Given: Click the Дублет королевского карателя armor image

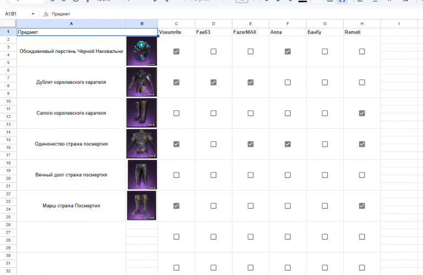Looking at the screenshot, I should pos(142,82).
